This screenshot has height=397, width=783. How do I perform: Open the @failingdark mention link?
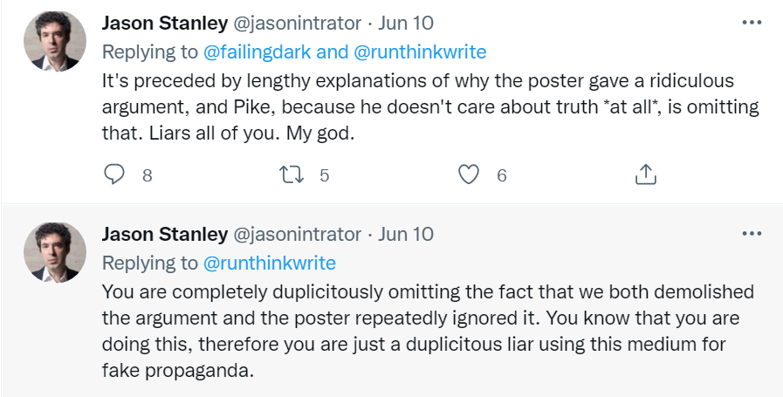pos(257,52)
